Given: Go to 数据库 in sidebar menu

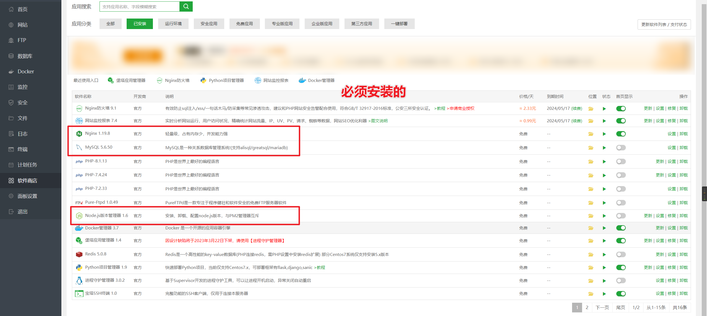Looking at the screenshot, I should point(25,56).
